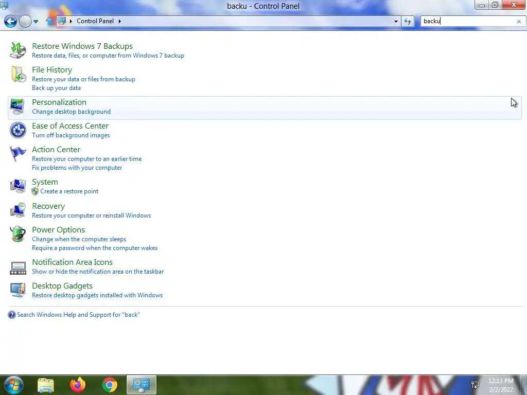Click Turn off background images link
This screenshot has width=527, height=395.
pyautogui.click(x=71, y=135)
